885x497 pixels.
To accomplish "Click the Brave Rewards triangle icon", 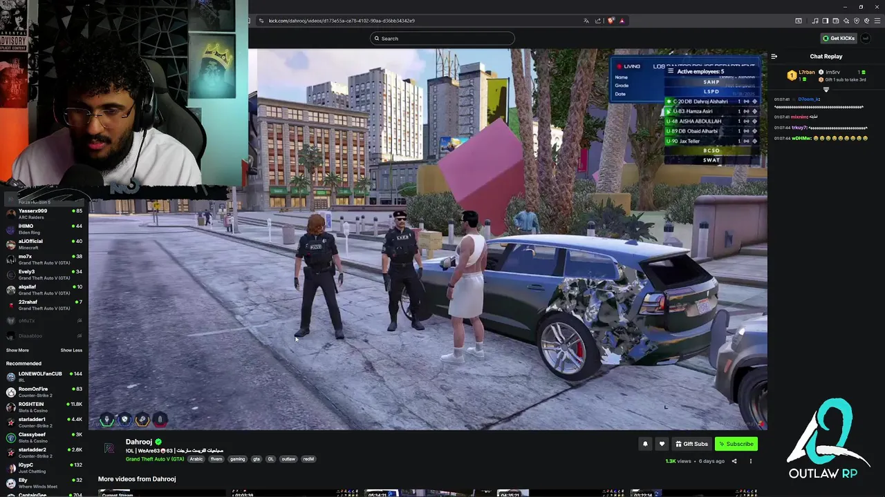I will (622, 21).
